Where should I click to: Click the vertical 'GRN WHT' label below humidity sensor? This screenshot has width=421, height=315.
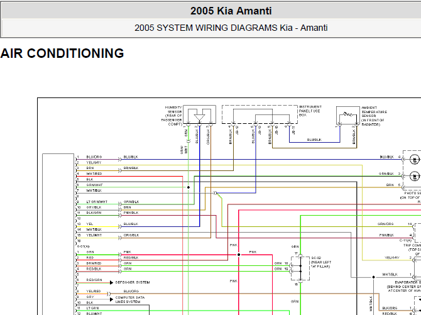pos(184,150)
